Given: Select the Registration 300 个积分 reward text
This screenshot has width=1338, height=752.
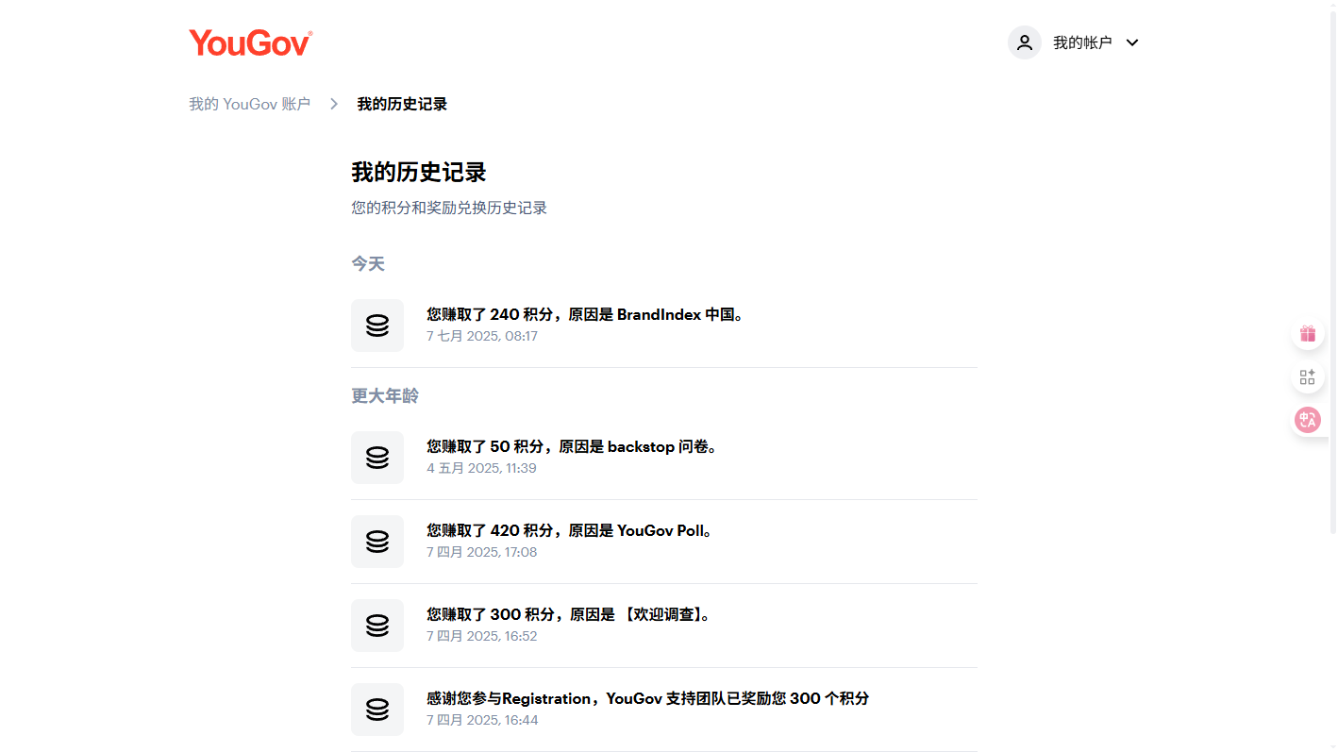Looking at the screenshot, I should click(x=648, y=699).
